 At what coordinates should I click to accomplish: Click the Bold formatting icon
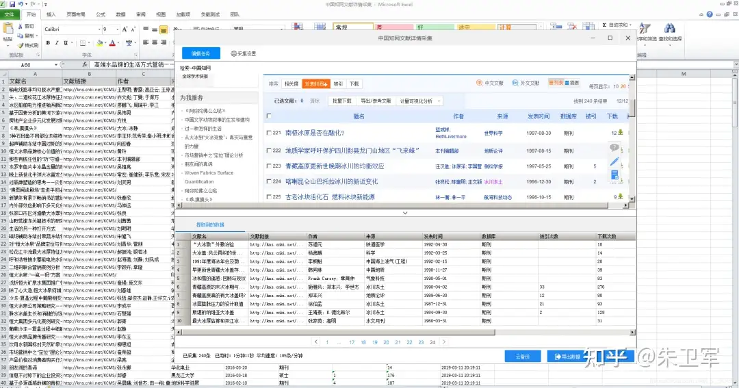pos(48,43)
